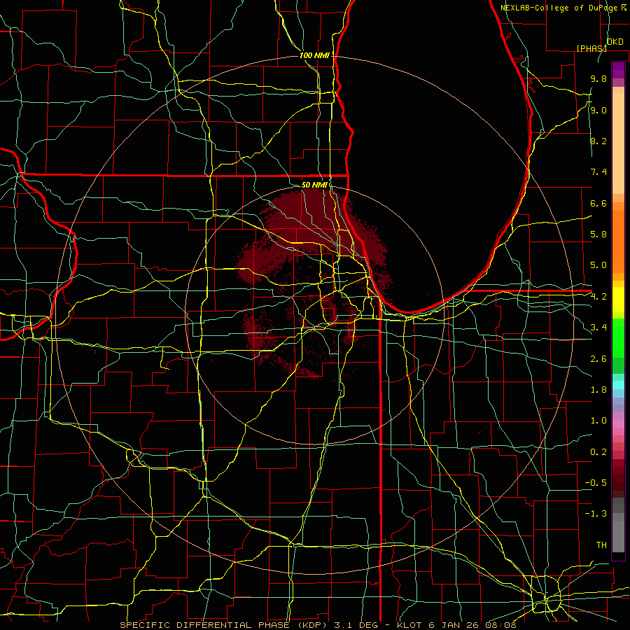Click the 1.0 value on the color scale
This screenshot has width=630, height=630.
[x=598, y=421]
